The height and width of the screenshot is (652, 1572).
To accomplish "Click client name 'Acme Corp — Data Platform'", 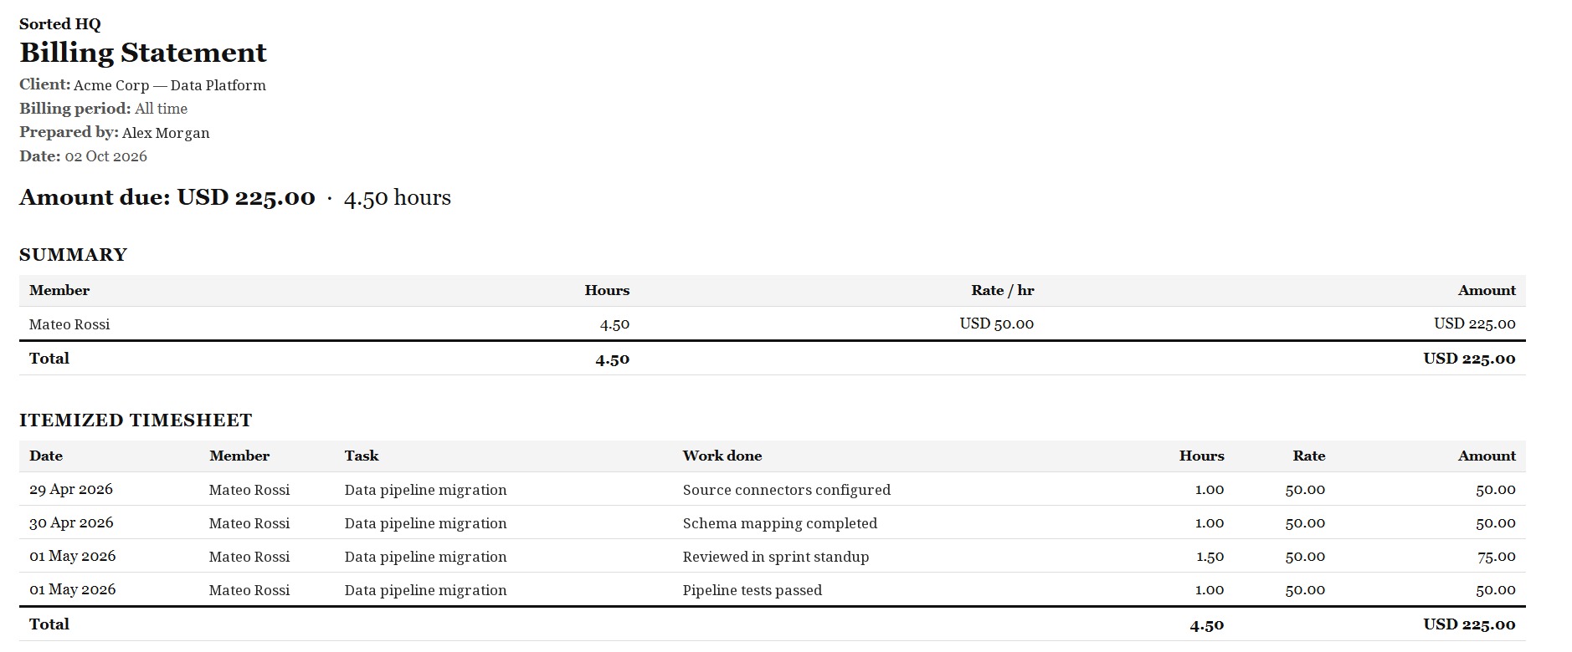I will coord(170,85).
